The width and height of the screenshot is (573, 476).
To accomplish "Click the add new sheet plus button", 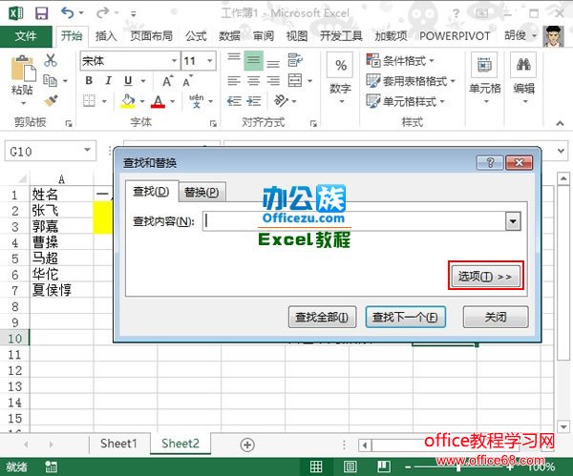I will (247, 445).
